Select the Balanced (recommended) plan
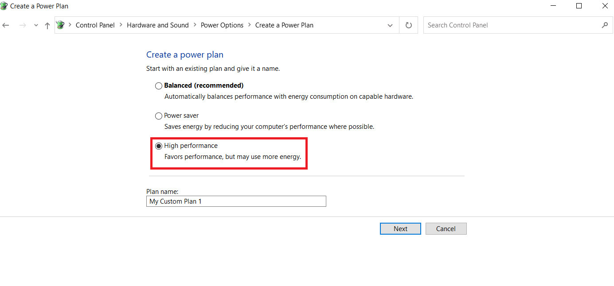 [x=159, y=86]
